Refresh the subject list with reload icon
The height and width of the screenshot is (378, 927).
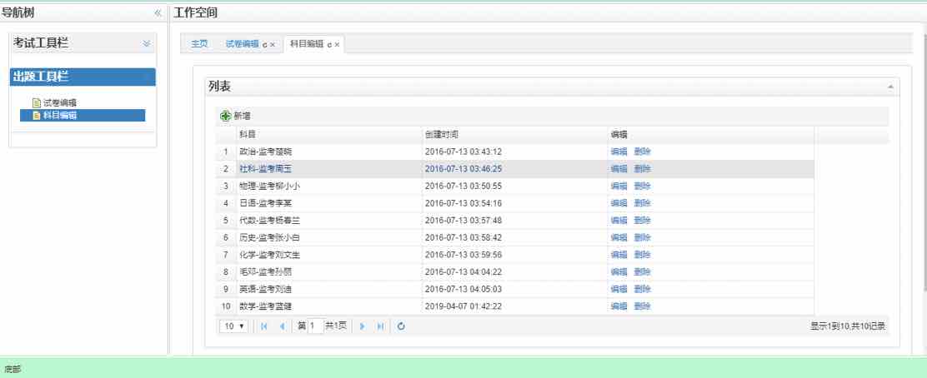(401, 326)
